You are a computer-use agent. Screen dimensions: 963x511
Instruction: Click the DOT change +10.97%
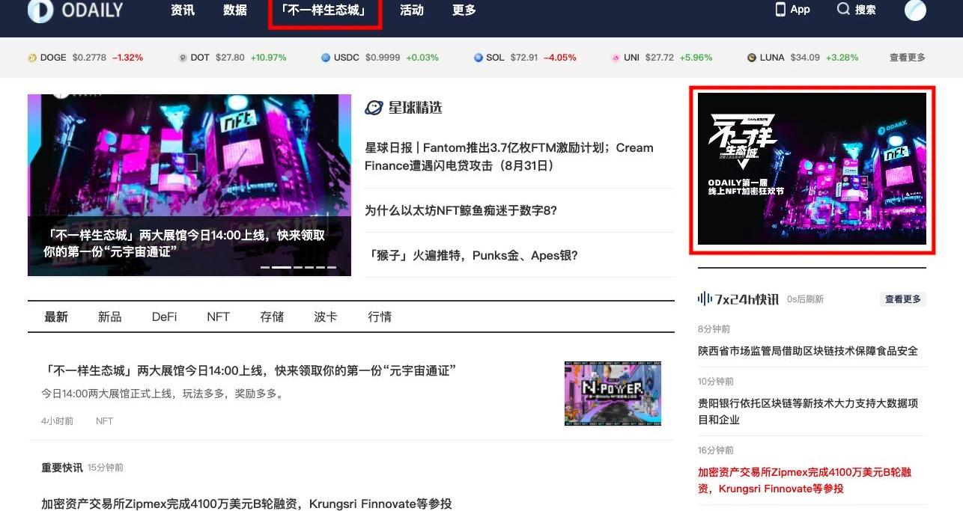[269, 58]
